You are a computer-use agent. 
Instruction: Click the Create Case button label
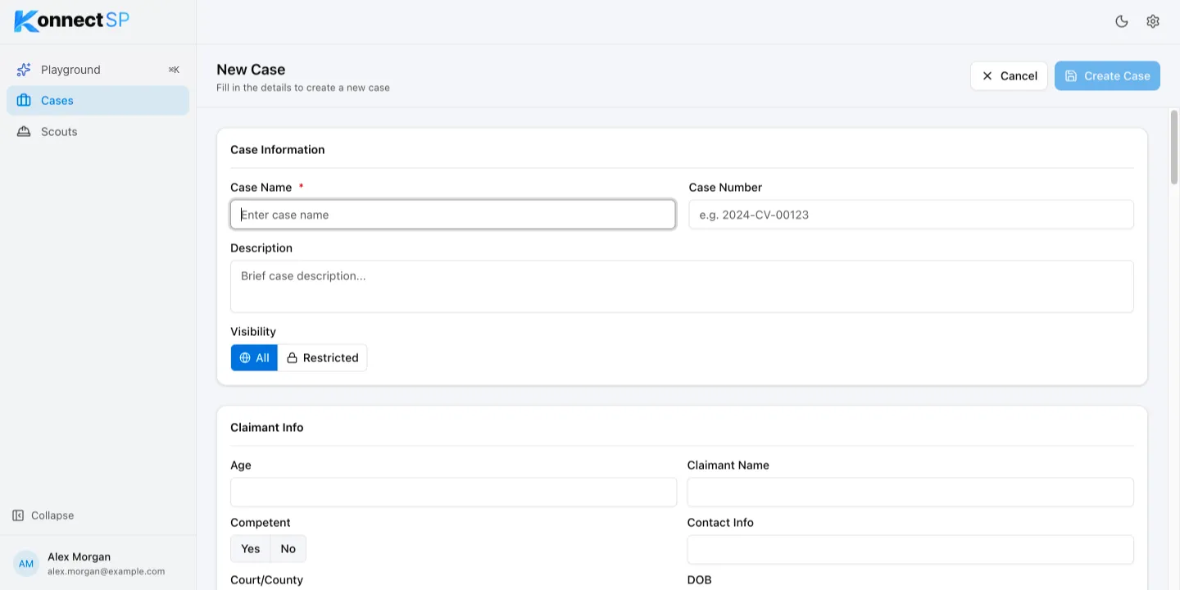pyautogui.click(x=1117, y=76)
